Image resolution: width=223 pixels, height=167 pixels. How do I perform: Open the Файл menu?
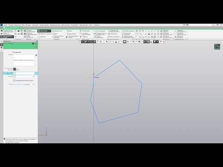tap(6, 25)
